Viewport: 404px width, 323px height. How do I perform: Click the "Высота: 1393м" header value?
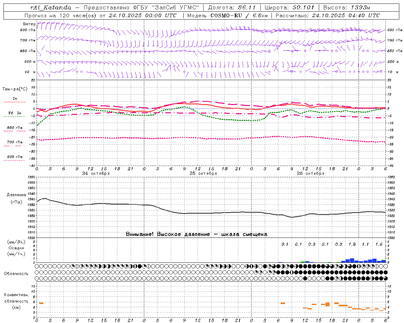pos(347,8)
